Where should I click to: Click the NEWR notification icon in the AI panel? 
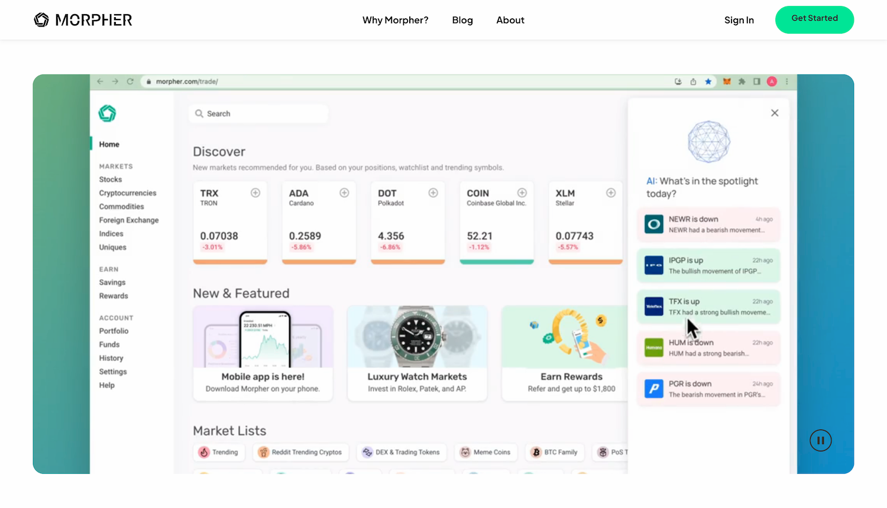tap(653, 224)
